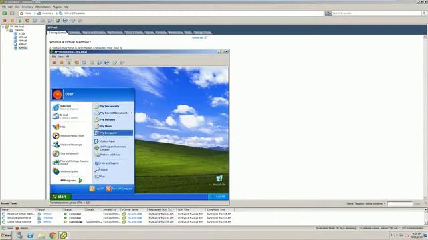Click Turn Off Computer in XP Start menu

pyautogui.click(x=119, y=189)
